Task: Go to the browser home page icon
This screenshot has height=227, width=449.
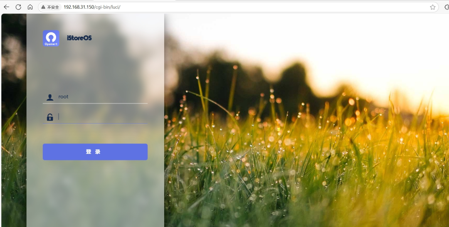Action: pyautogui.click(x=30, y=7)
